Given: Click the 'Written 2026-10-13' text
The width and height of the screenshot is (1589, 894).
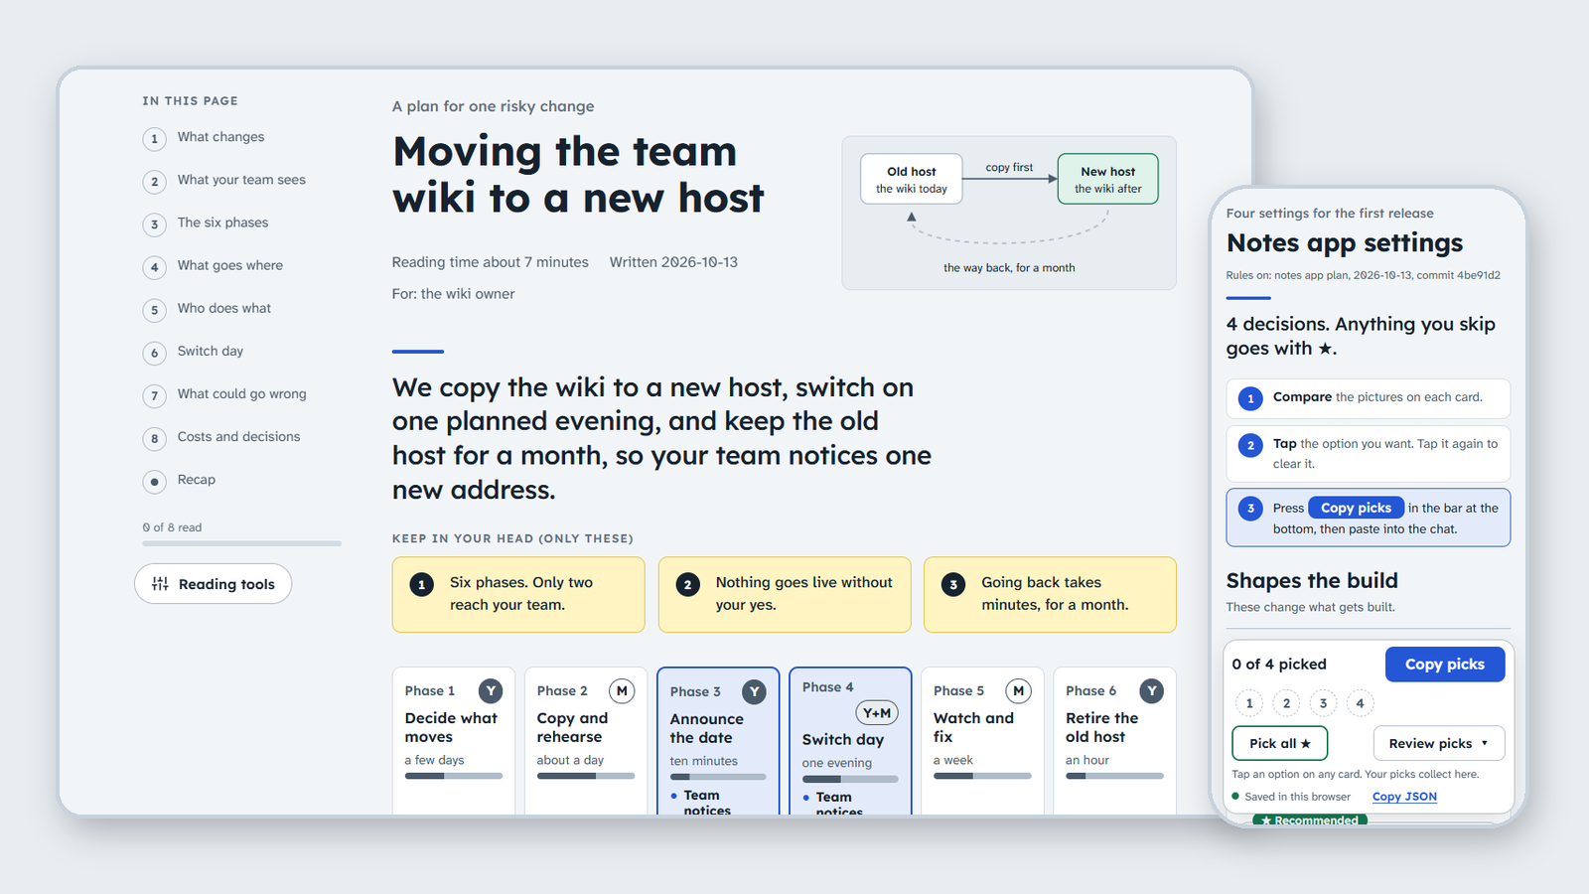Looking at the screenshot, I should (673, 262).
